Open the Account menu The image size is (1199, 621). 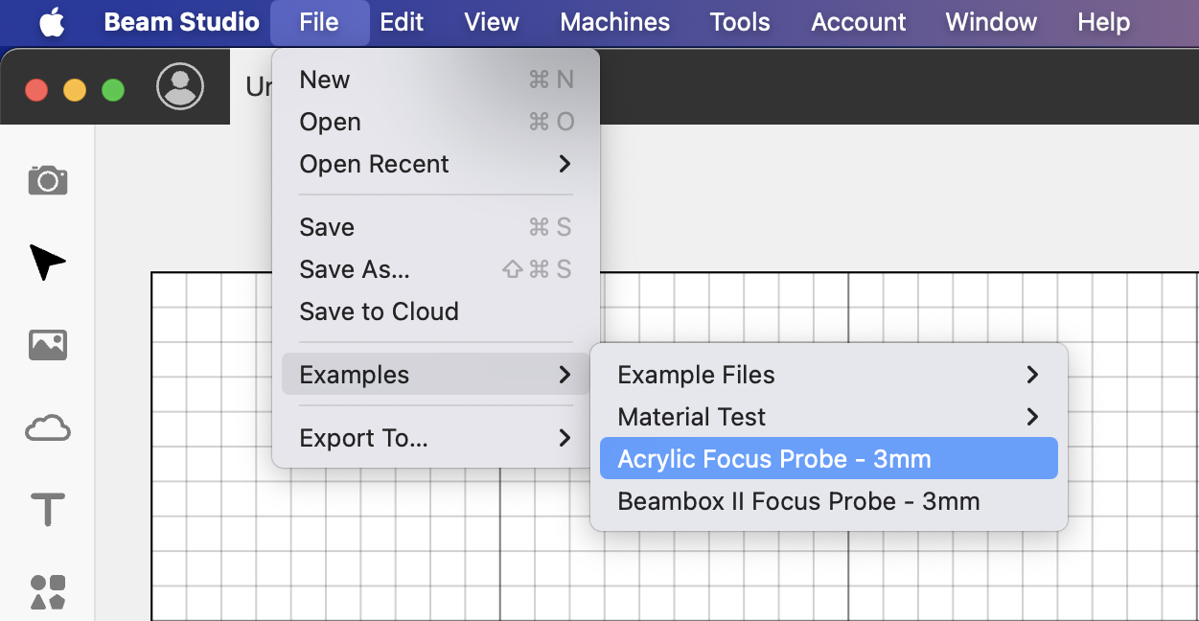coord(859,22)
